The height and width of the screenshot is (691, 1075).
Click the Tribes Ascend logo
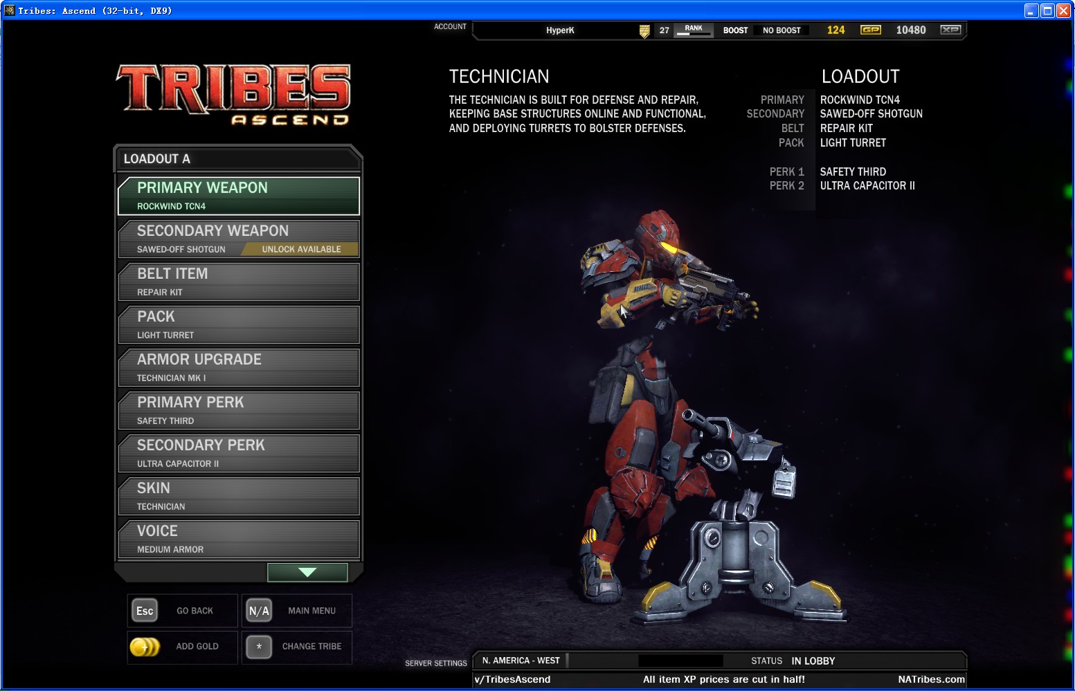[233, 95]
